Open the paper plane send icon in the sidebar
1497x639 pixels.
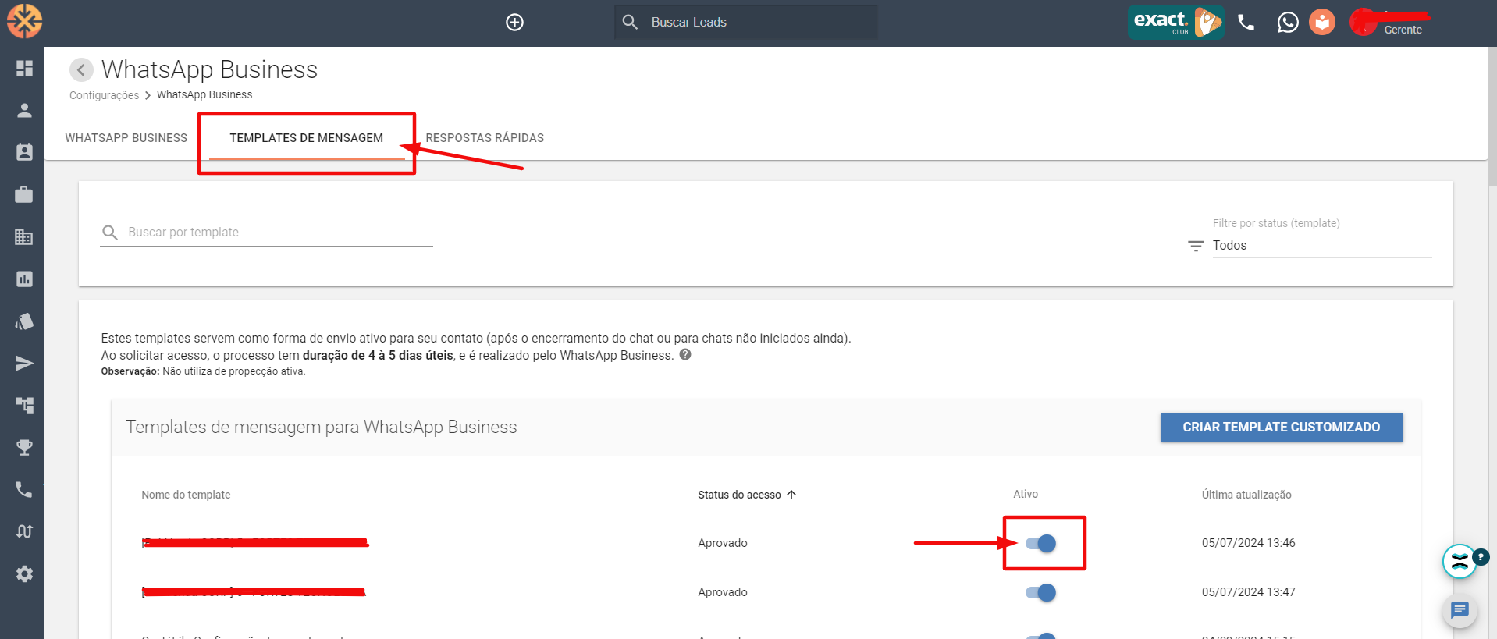tap(24, 363)
